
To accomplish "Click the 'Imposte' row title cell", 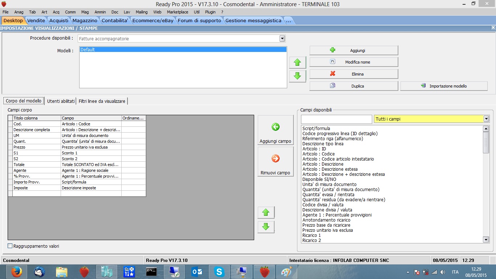I will click(x=37, y=188).
